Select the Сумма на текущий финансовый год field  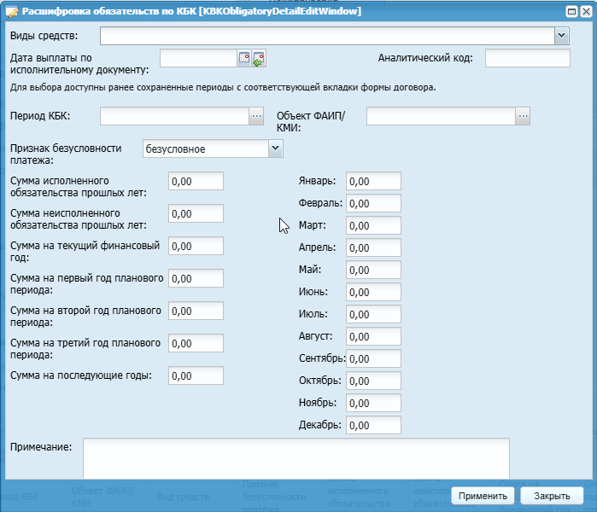point(196,246)
